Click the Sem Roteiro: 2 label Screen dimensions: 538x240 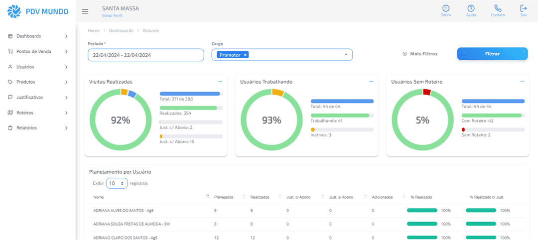(476, 135)
